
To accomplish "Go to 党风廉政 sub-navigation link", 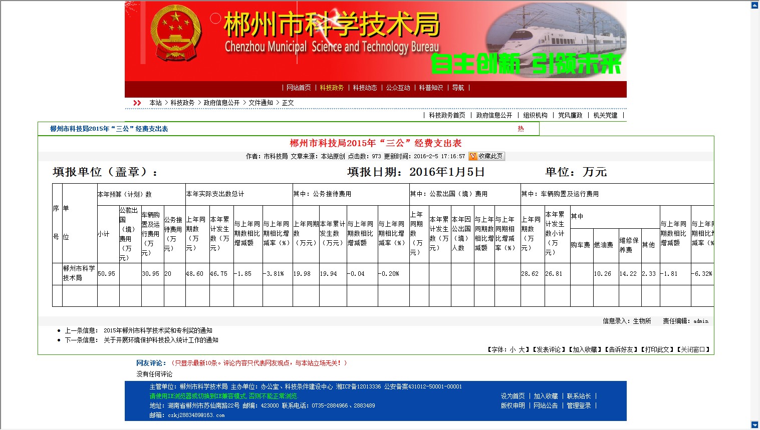I will [570, 115].
